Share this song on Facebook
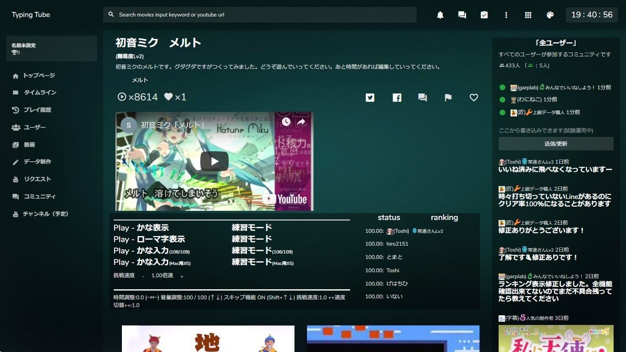This screenshot has width=626, height=352. pyautogui.click(x=396, y=97)
